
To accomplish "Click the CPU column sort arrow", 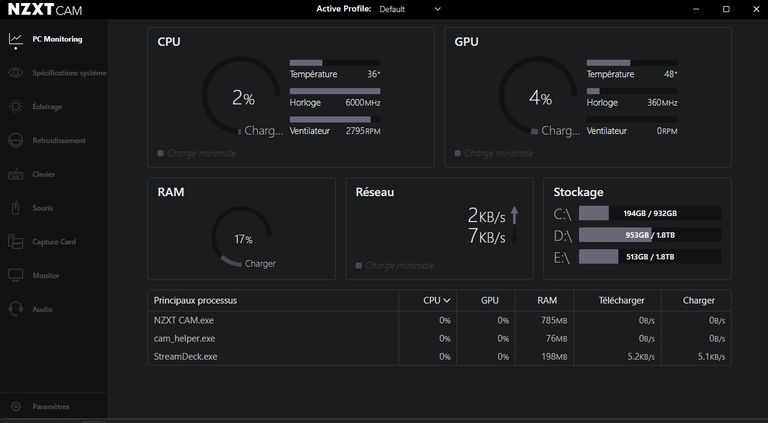I will point(447,301).
